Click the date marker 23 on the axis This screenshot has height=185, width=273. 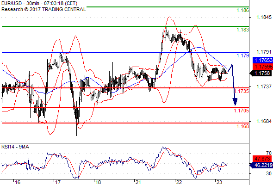coord(219,182)
